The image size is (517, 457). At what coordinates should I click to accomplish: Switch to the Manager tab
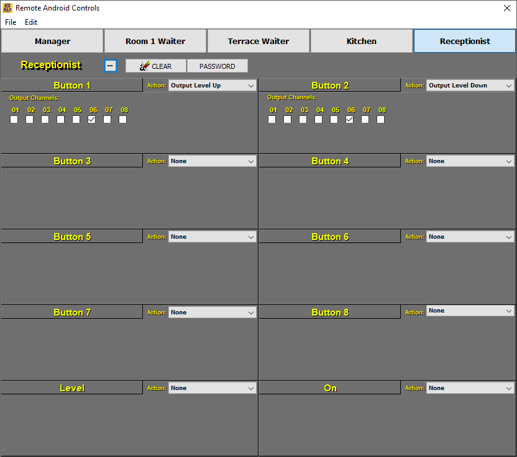pos(52,41)
